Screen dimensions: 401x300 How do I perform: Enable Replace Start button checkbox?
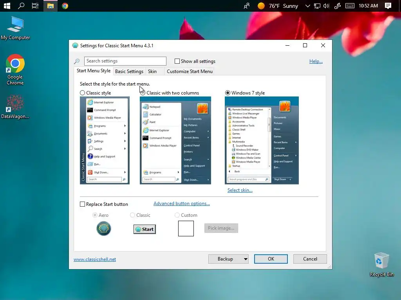82,204
